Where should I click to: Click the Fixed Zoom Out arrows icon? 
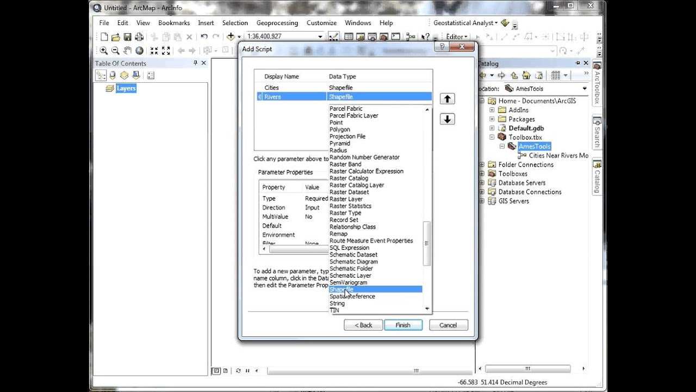[x=166, y=51]
